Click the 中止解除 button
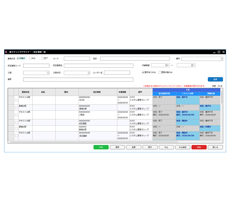233x200 pixels. tap(183, 147)
